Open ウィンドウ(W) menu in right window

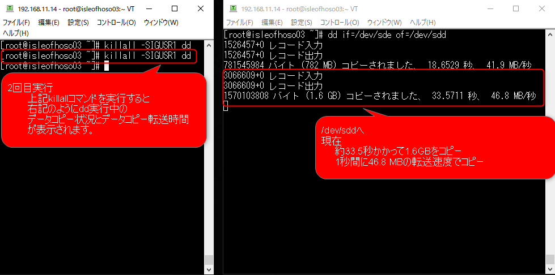pyautogui.click(x=384, y=23)
